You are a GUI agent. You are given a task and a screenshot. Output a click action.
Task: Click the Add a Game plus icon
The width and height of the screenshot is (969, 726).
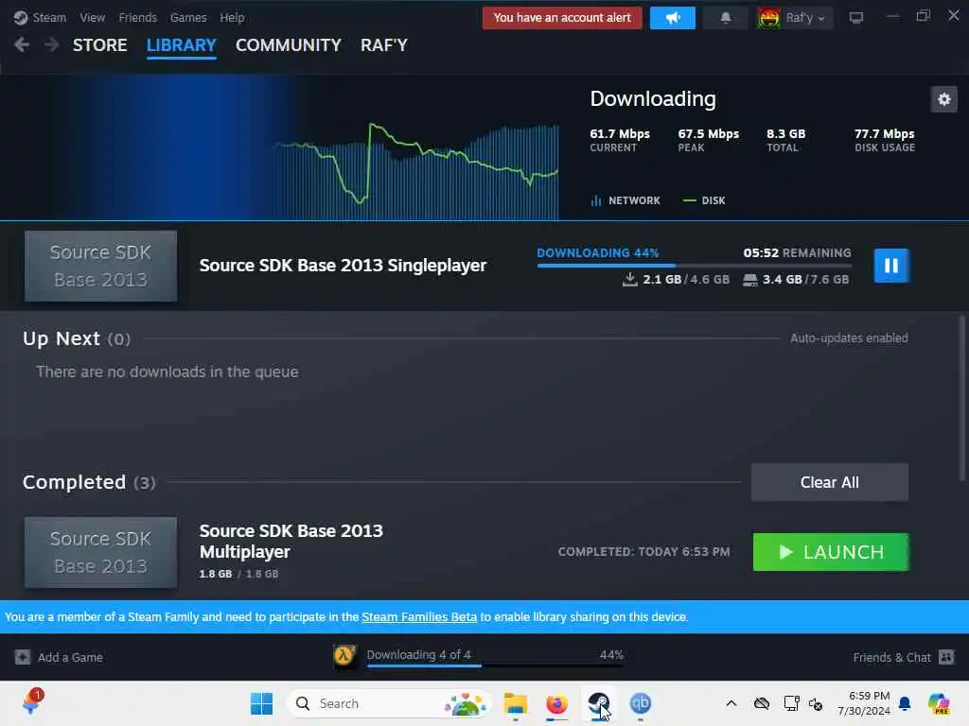pos(23,657)
